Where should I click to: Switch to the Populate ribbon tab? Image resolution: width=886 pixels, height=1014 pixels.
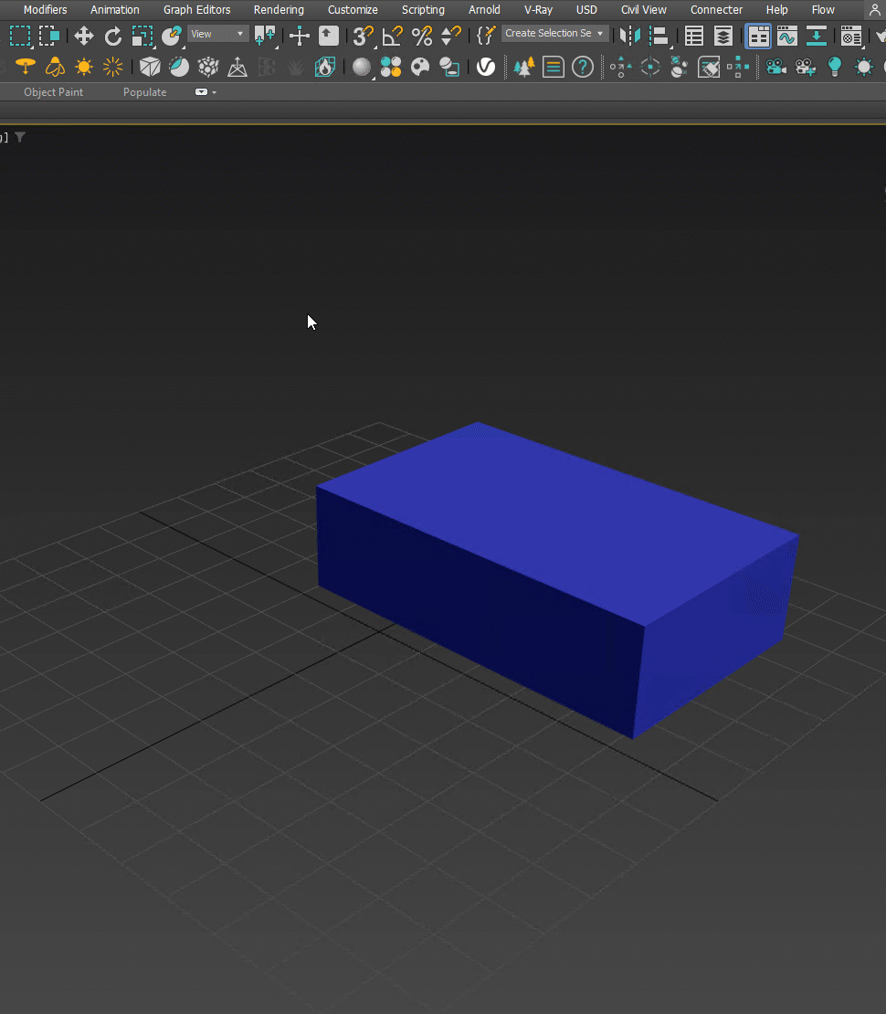pos(145,92)
